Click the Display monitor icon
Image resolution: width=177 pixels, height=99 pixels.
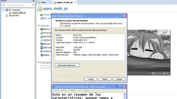(x=42, y=55)
